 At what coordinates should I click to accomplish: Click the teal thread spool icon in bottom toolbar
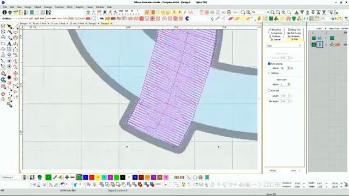click(207, 177)
